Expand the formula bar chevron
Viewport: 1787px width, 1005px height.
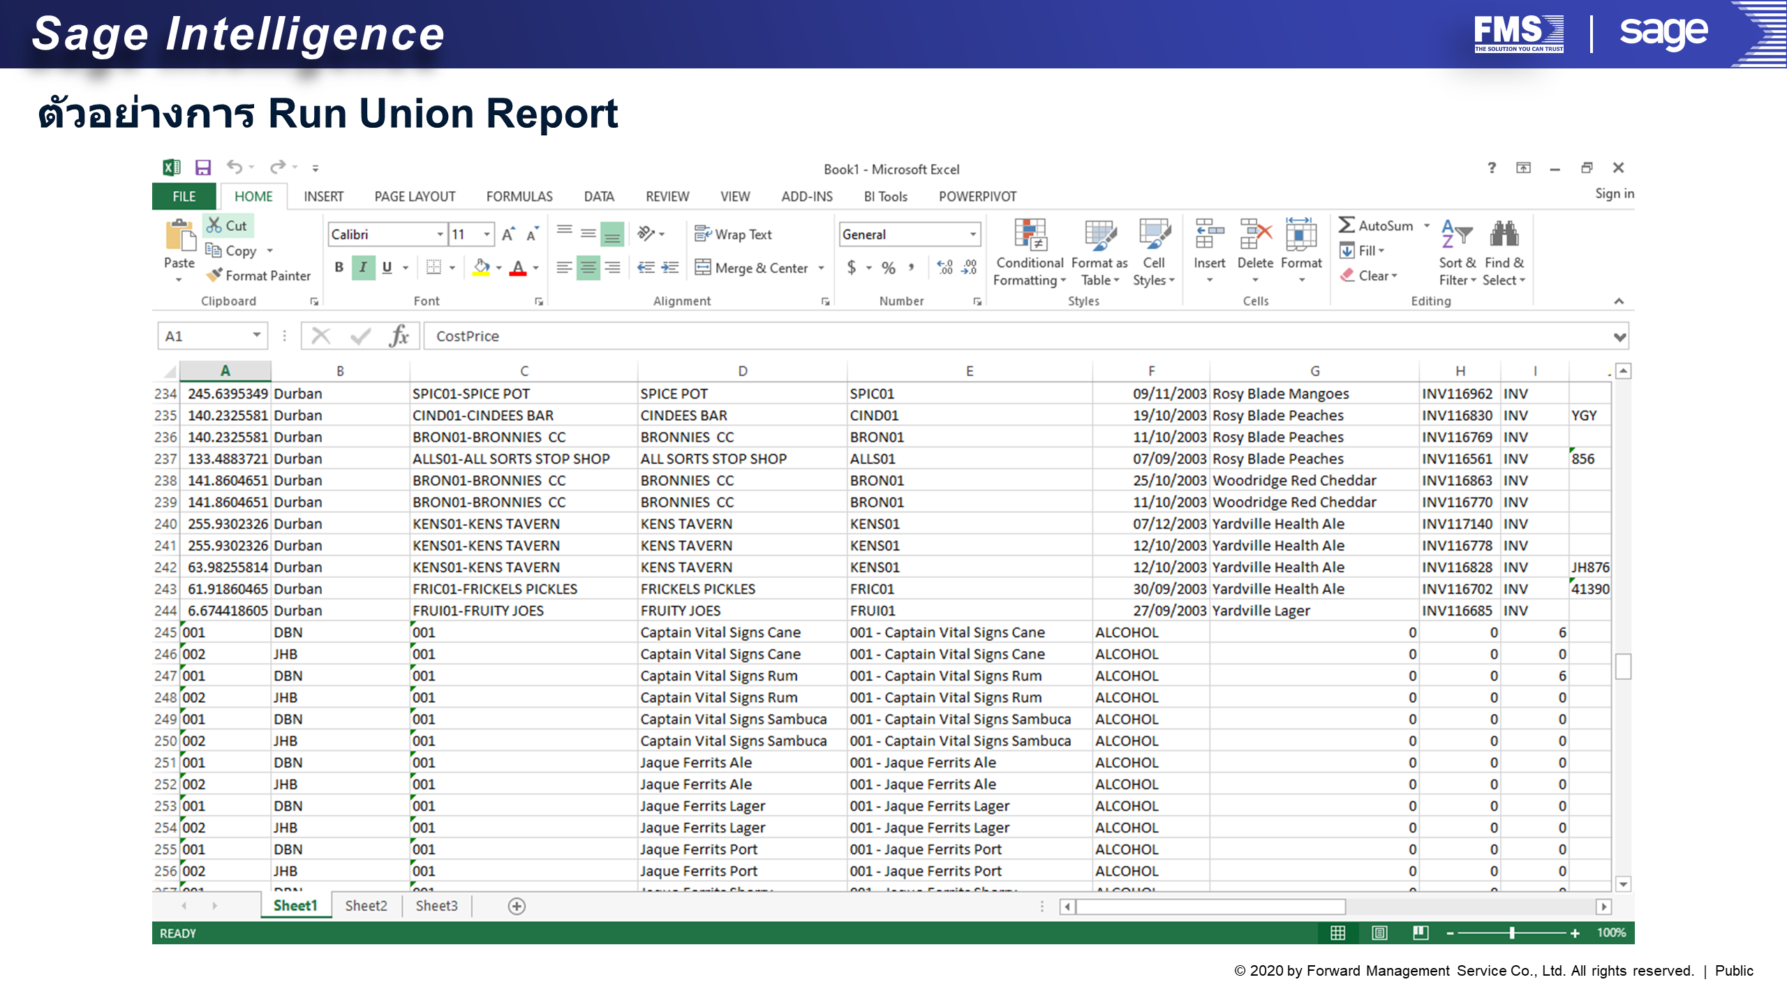pos(1620,337)
